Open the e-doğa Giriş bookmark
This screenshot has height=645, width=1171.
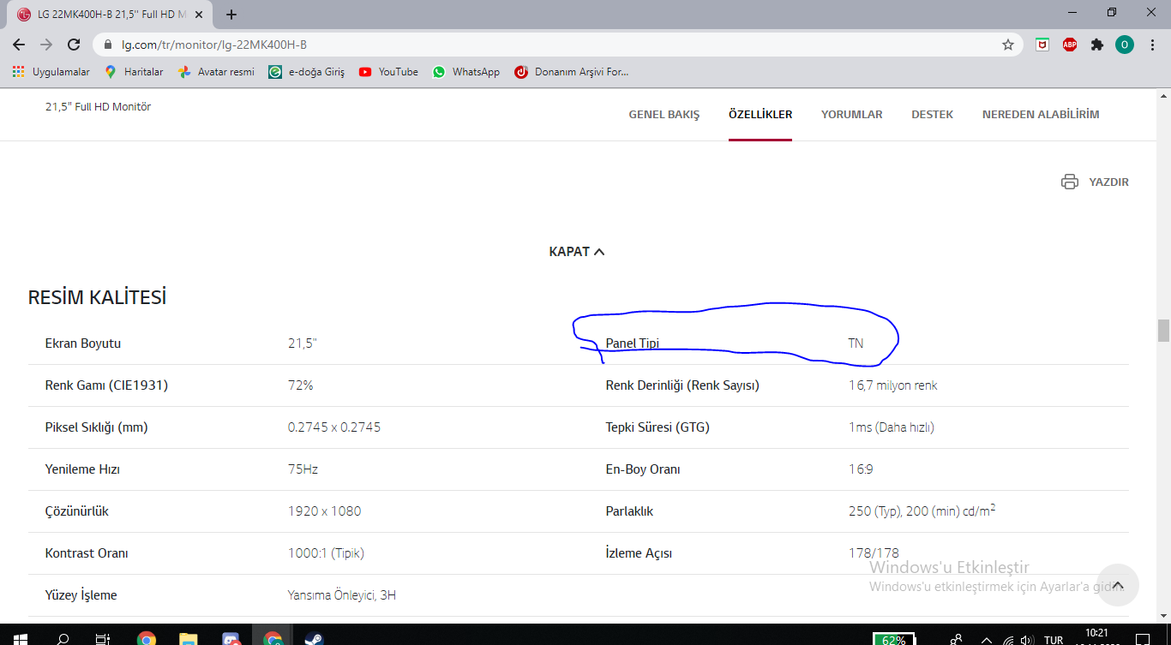click(x=307, y=72)
